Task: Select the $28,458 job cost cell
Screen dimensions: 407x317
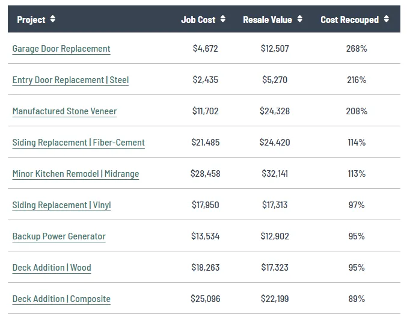Action: click(205, 174)
